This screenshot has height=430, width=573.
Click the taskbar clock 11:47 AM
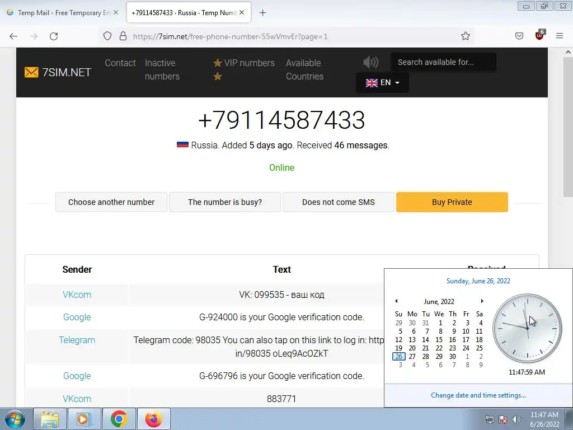click(x=544, y=419)
